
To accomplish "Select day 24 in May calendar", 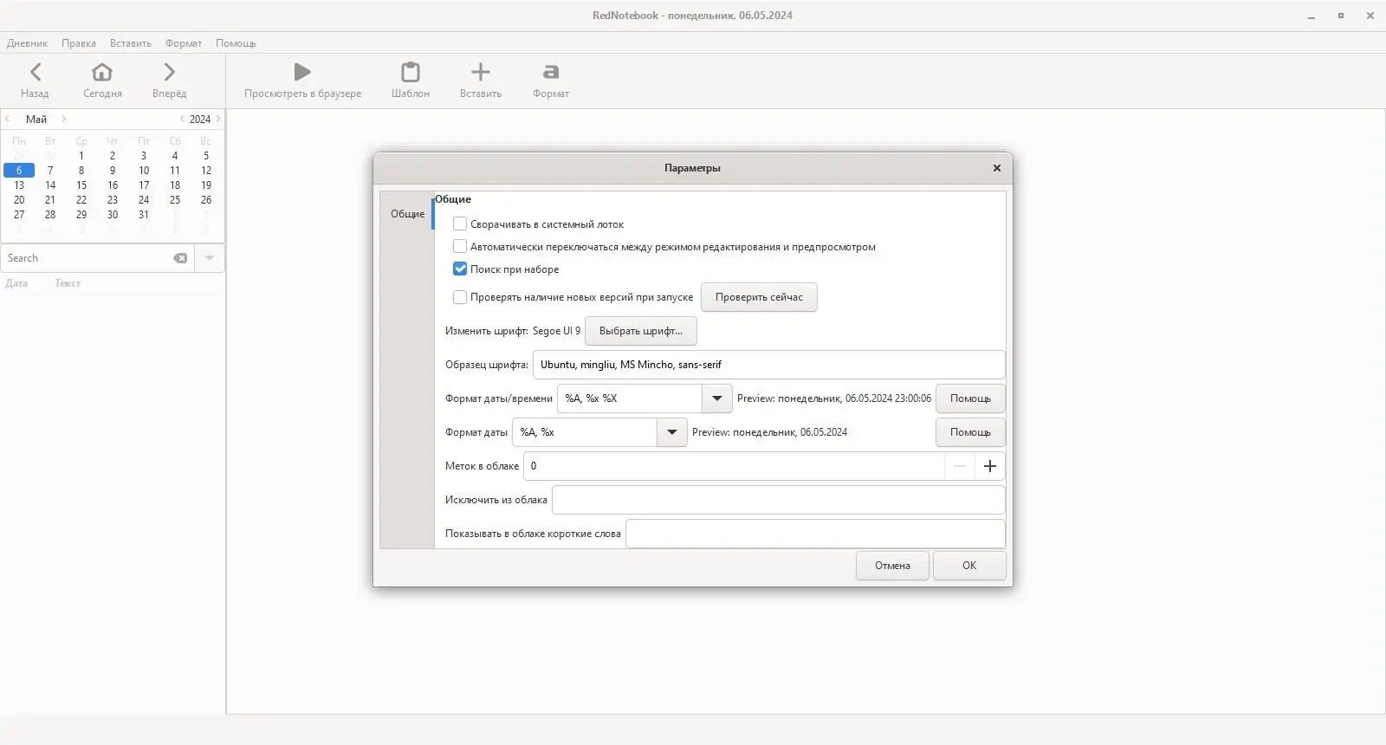I will [x=144, y=200].
